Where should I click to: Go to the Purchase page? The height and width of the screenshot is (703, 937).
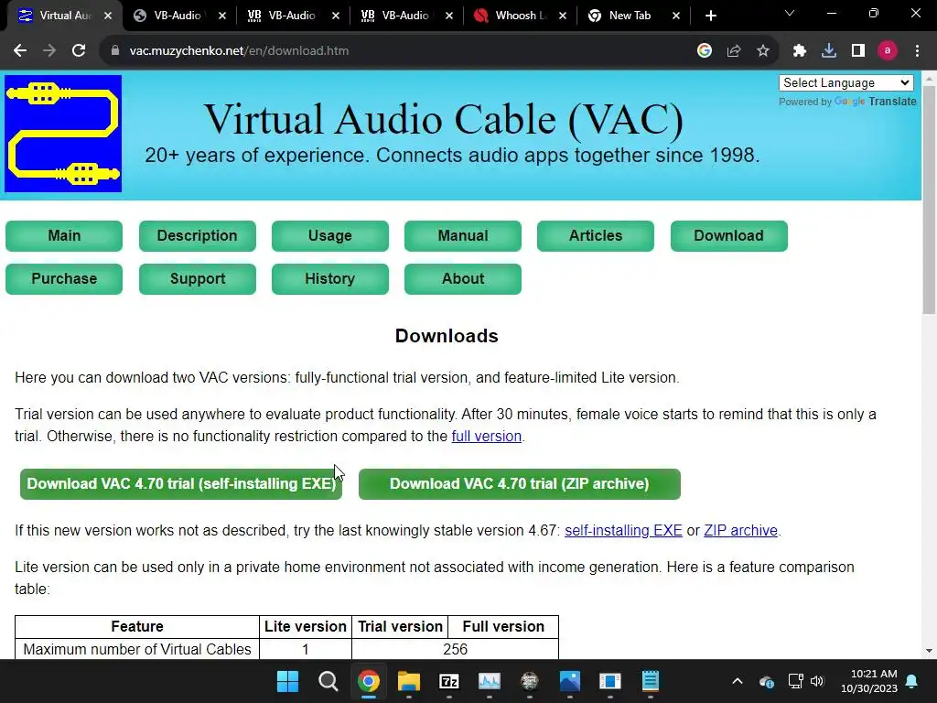point(64,278)
